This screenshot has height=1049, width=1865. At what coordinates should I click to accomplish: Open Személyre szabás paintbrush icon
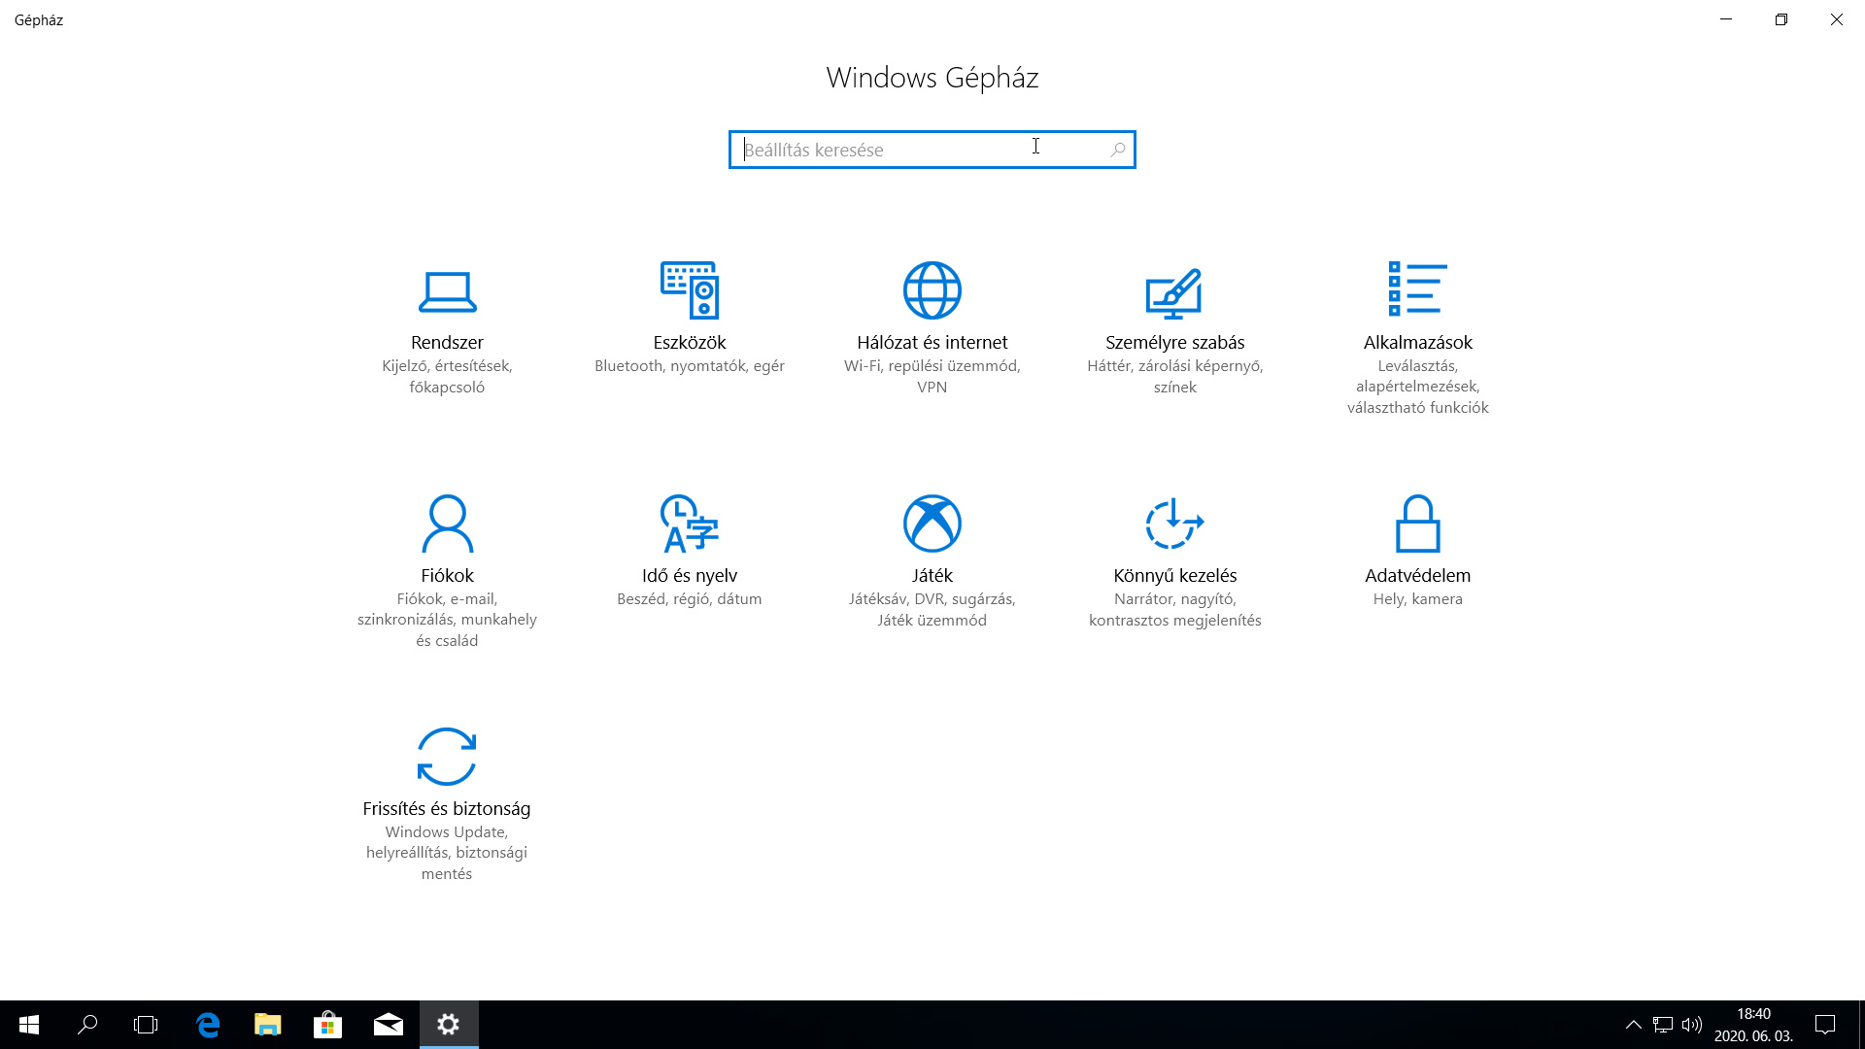[1174, 292]
